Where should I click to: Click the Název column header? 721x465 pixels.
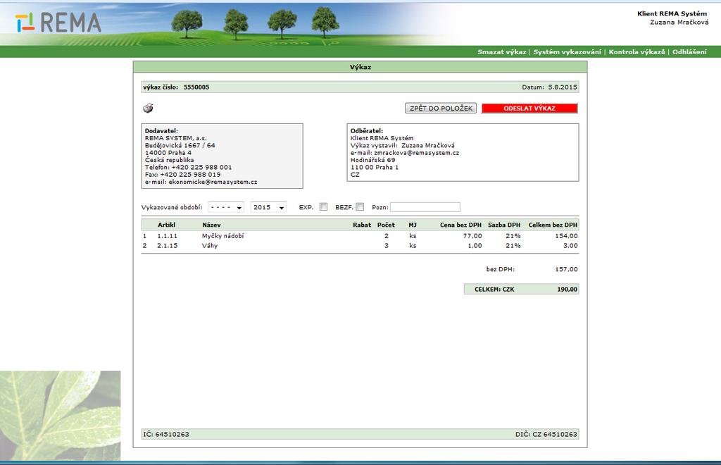pyautogui.click(x=211, y=225)
